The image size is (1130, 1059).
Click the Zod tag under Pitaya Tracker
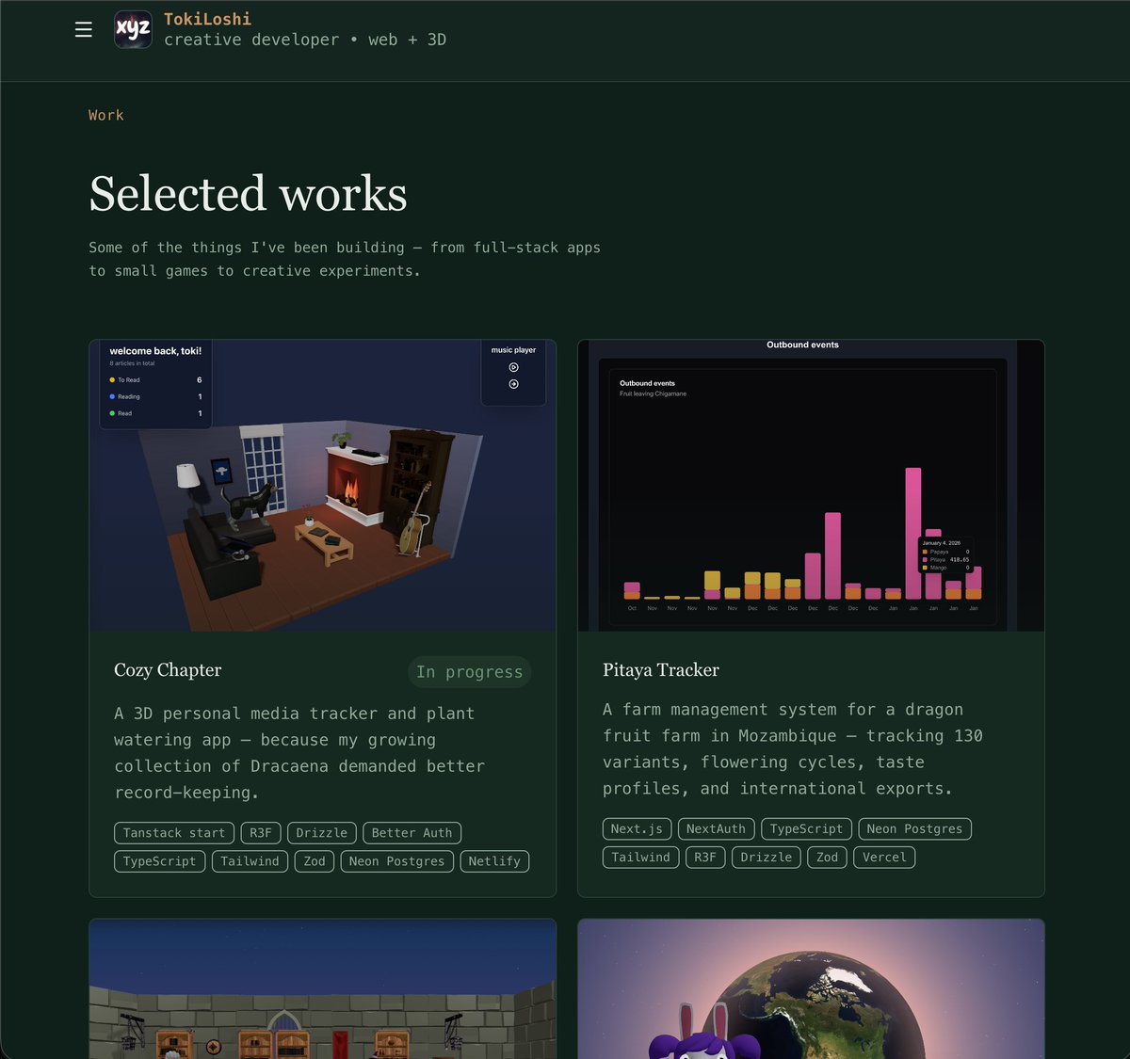[827, 858]
